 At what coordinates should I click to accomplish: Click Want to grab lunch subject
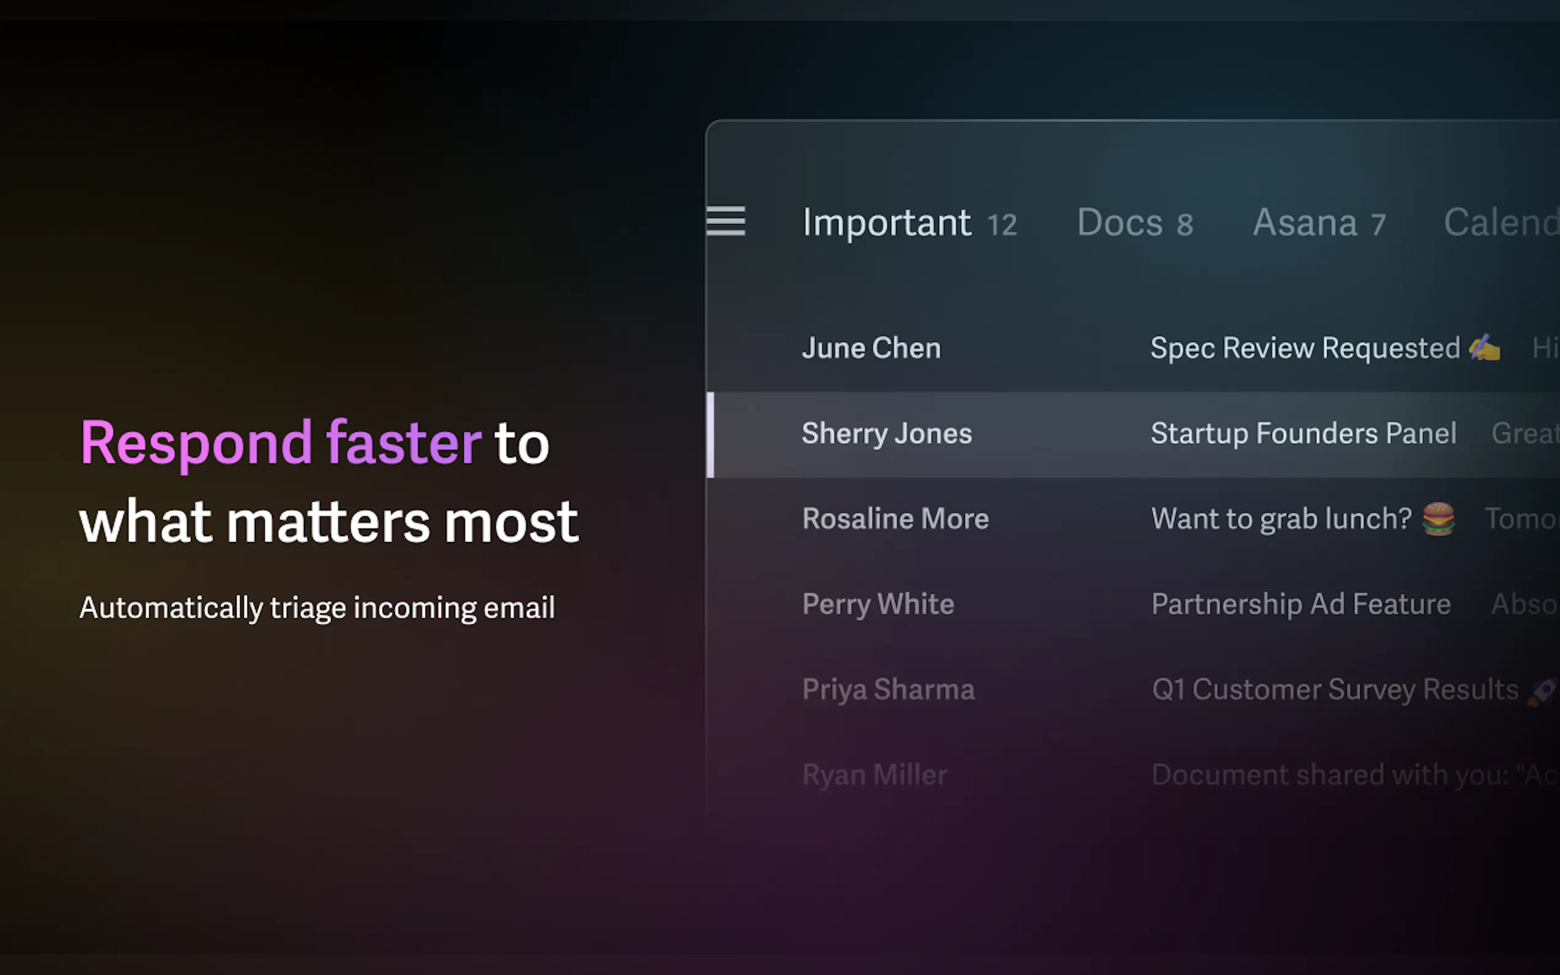point(1281,518)
